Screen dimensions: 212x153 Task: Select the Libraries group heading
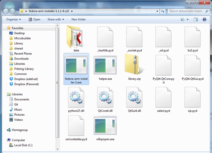17,94
